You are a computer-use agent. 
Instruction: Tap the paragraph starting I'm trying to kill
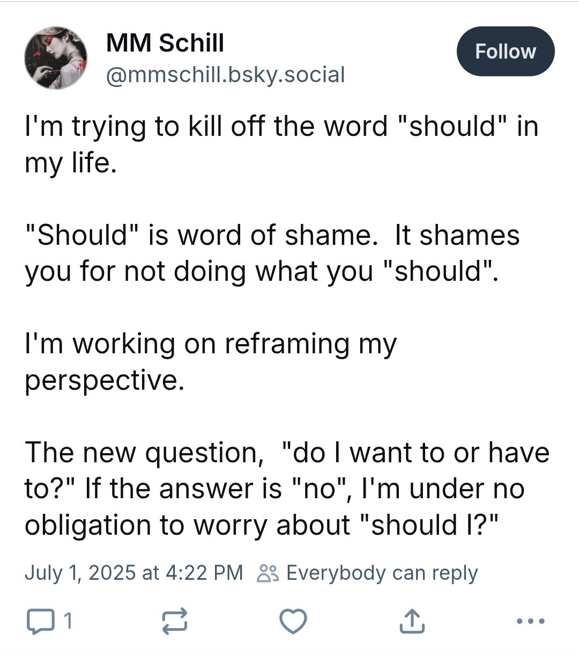(x=281, y=144)
